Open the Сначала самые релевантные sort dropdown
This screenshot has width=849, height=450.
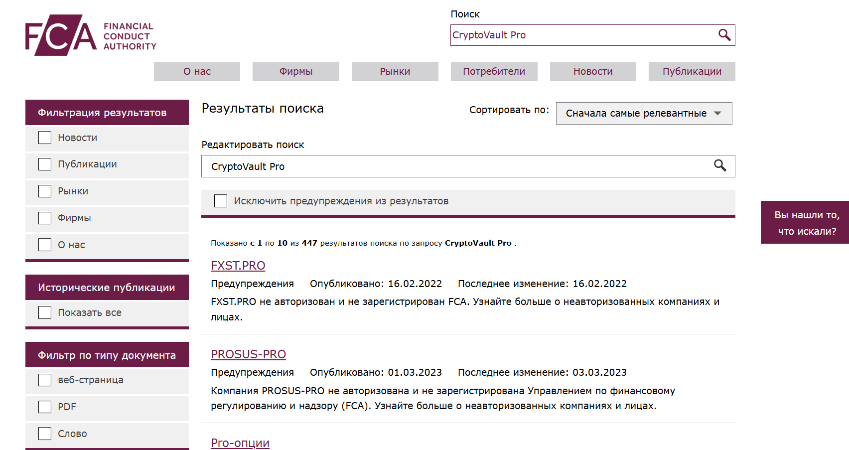pyautogui.click(x=644, y=113)
